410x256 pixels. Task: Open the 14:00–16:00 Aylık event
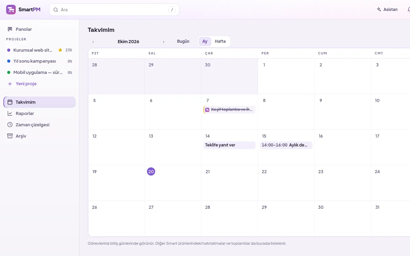coord(286,145)
